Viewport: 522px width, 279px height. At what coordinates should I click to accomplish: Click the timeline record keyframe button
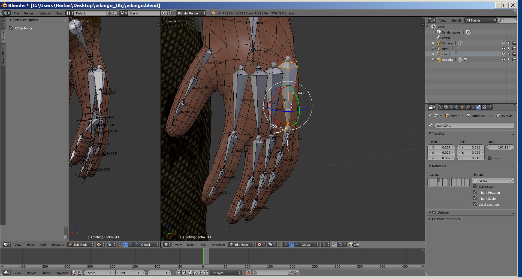(x=248, y=273)
